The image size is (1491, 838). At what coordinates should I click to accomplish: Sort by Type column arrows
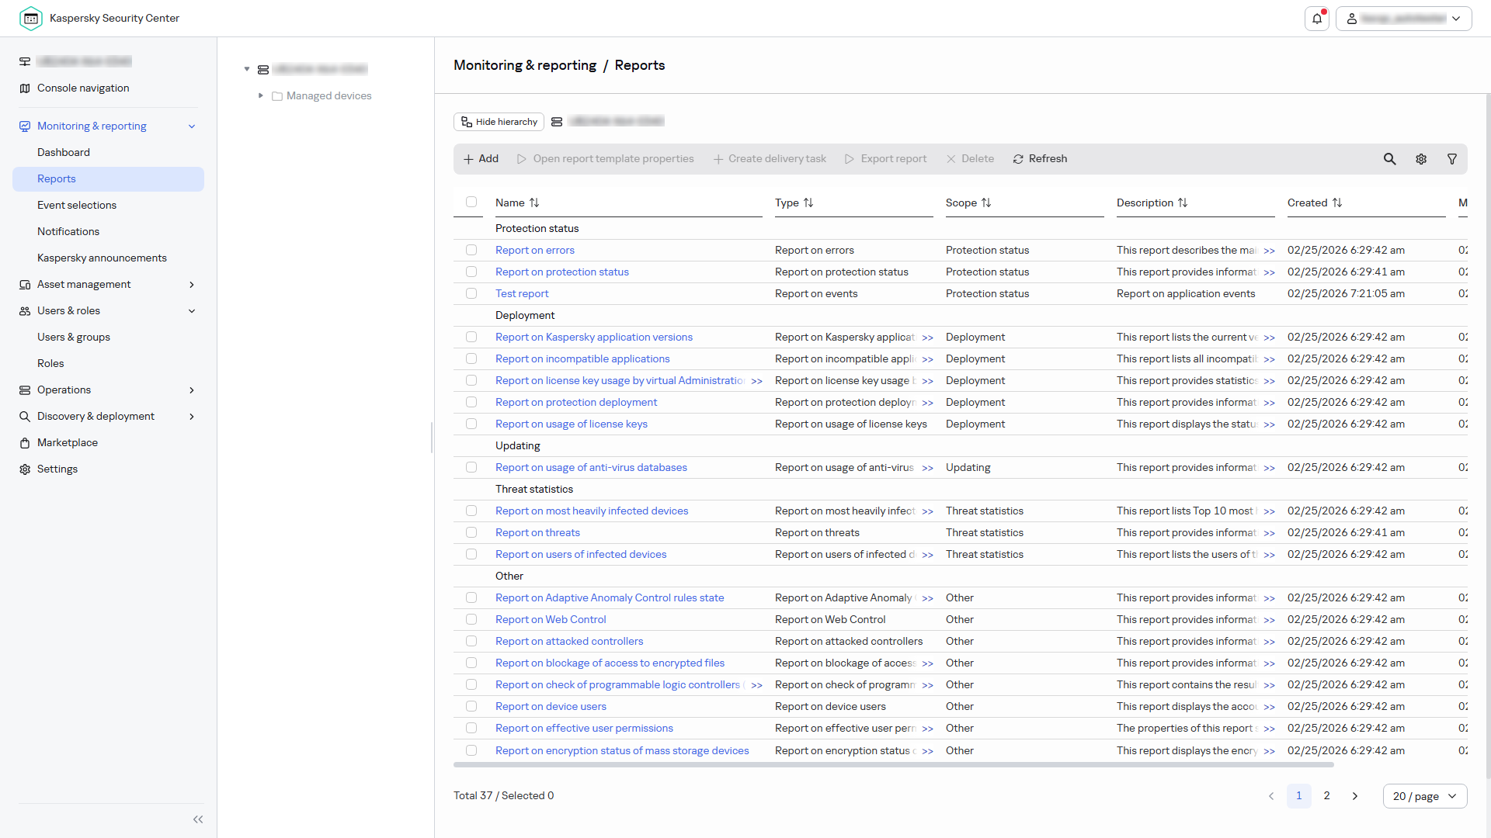coord(808,203)
